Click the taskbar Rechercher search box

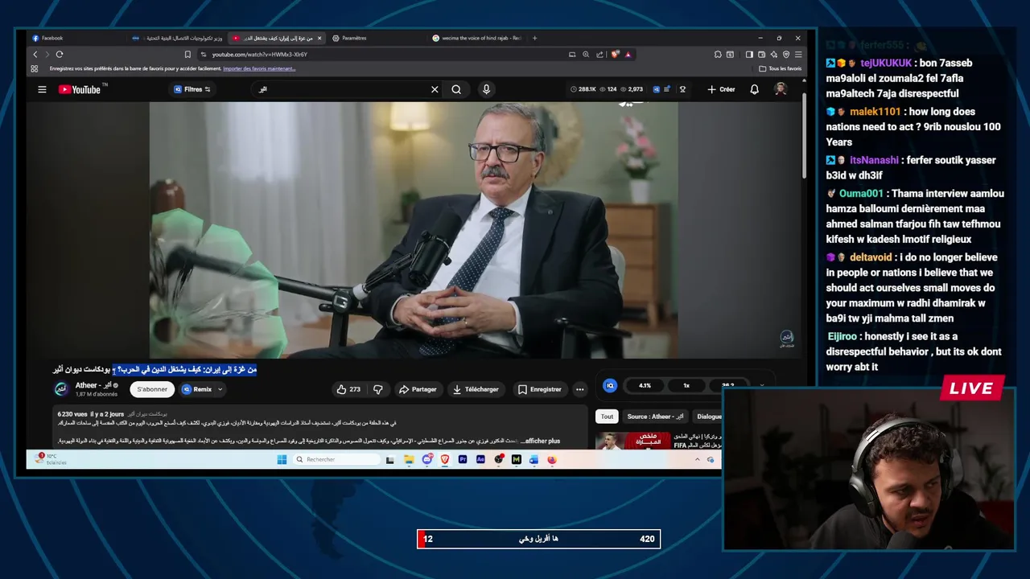pyautogui.click(x=336, y=459)
